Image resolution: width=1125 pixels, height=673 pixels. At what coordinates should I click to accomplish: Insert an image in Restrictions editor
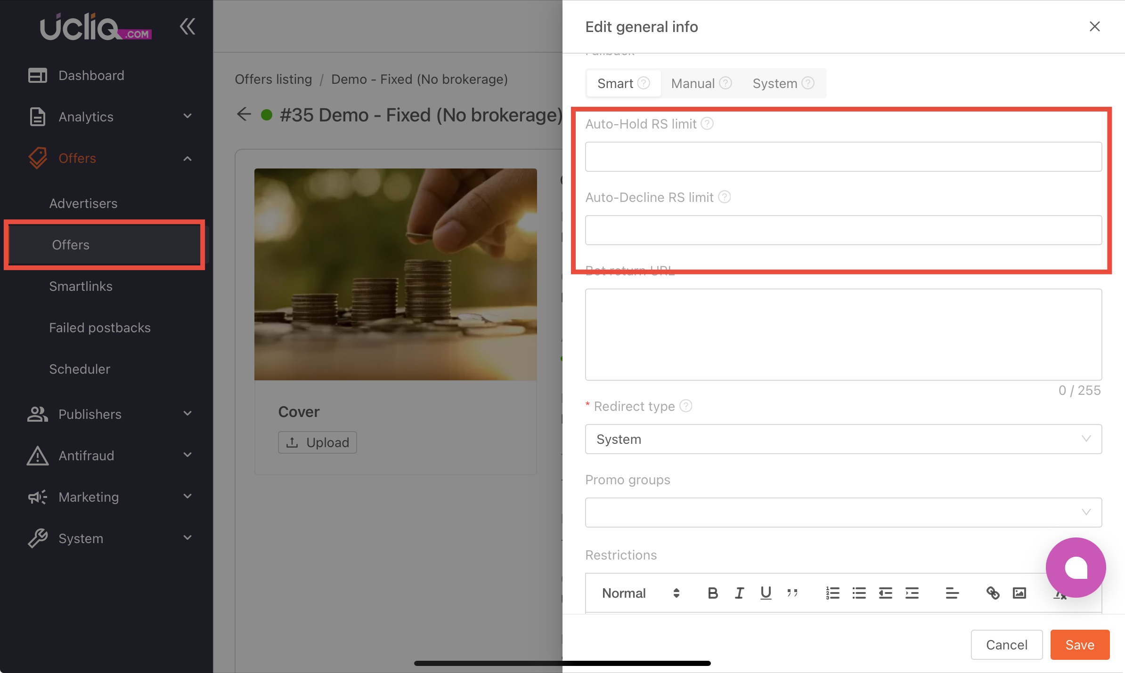point(1019,593)
